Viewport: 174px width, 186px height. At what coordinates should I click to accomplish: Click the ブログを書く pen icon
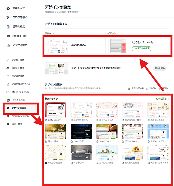point(8,17)
